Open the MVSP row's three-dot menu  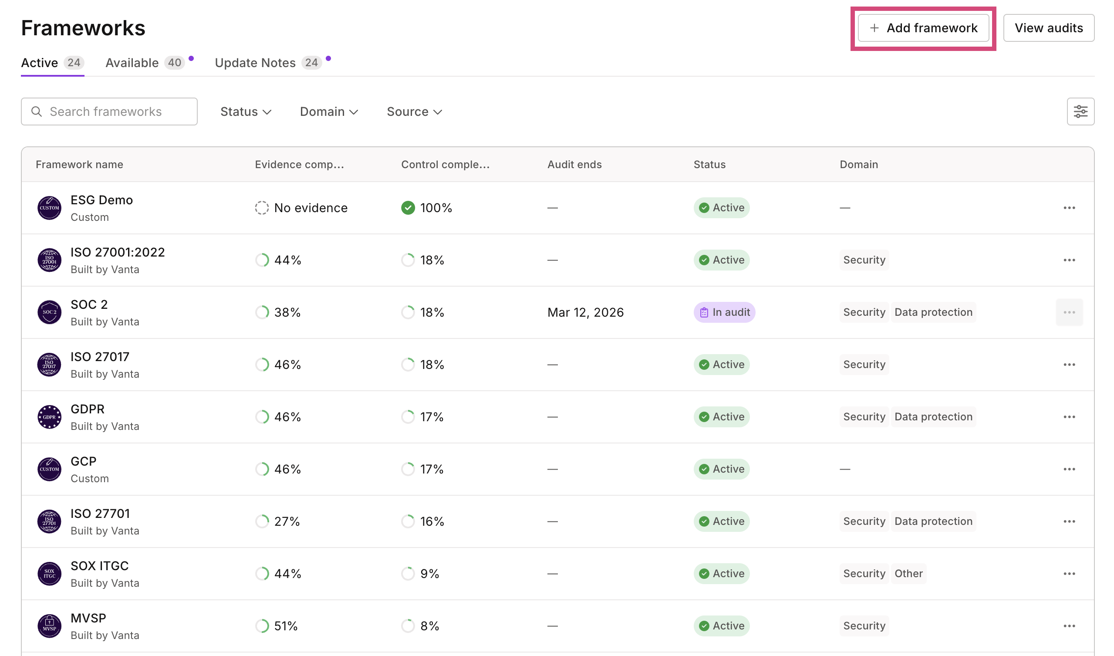[x=1069, y=626]
